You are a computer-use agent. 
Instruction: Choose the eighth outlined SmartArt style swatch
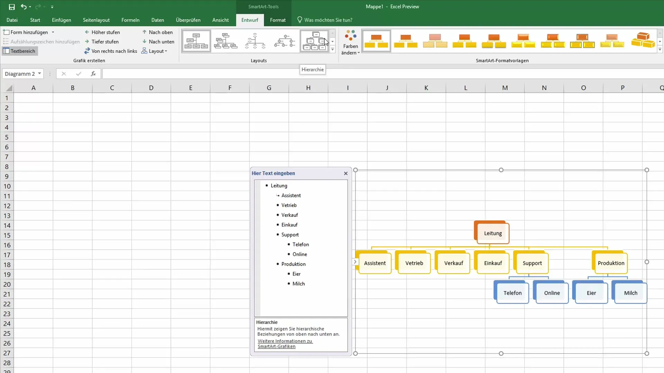582,41
